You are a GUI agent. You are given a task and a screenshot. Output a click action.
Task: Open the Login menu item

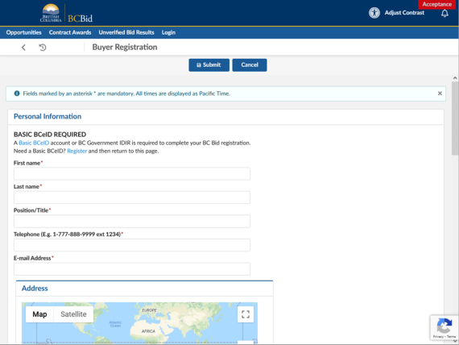tap(168, 32)
